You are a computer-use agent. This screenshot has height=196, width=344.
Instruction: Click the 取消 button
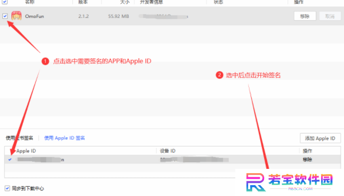(330, 16)
